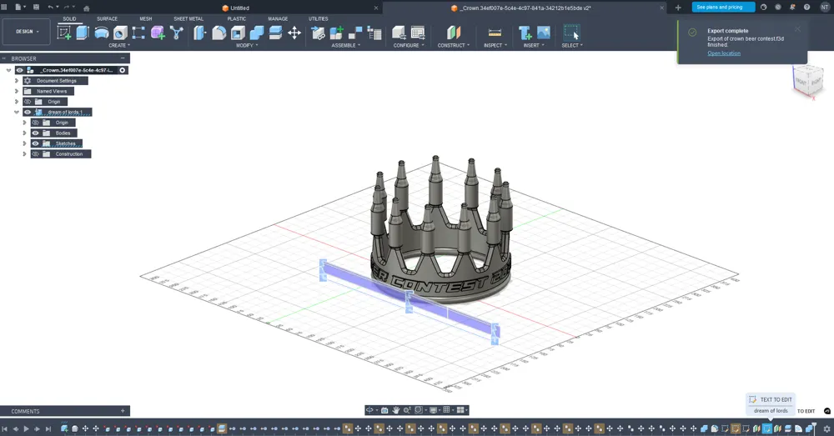This screenshot has width=834, height=436.
Task: Open the MODIFY dropdown menu
Action: (x=247, y=45)
